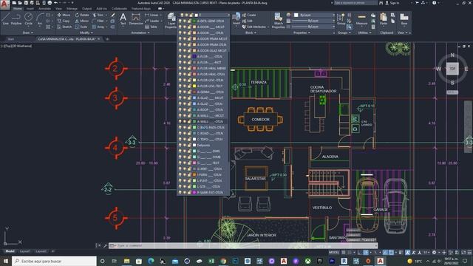The height and width of the screenshot is (266, 473).
Task: Expand the Modify panel
Action: point(86,33)
